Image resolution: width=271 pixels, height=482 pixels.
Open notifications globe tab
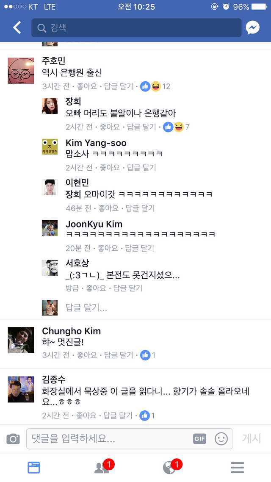click(x=169, y=467)
